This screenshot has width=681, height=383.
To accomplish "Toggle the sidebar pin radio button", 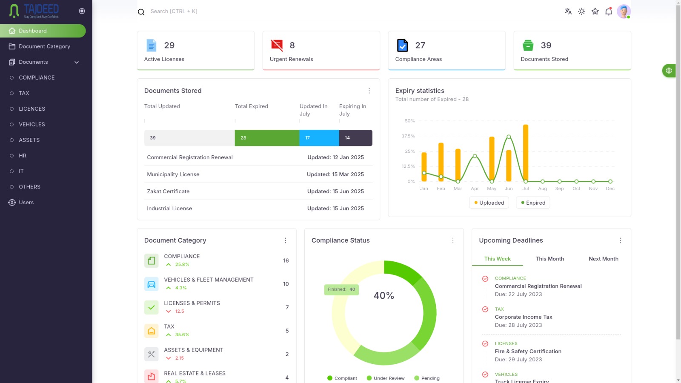I will [x=82, y=11].
